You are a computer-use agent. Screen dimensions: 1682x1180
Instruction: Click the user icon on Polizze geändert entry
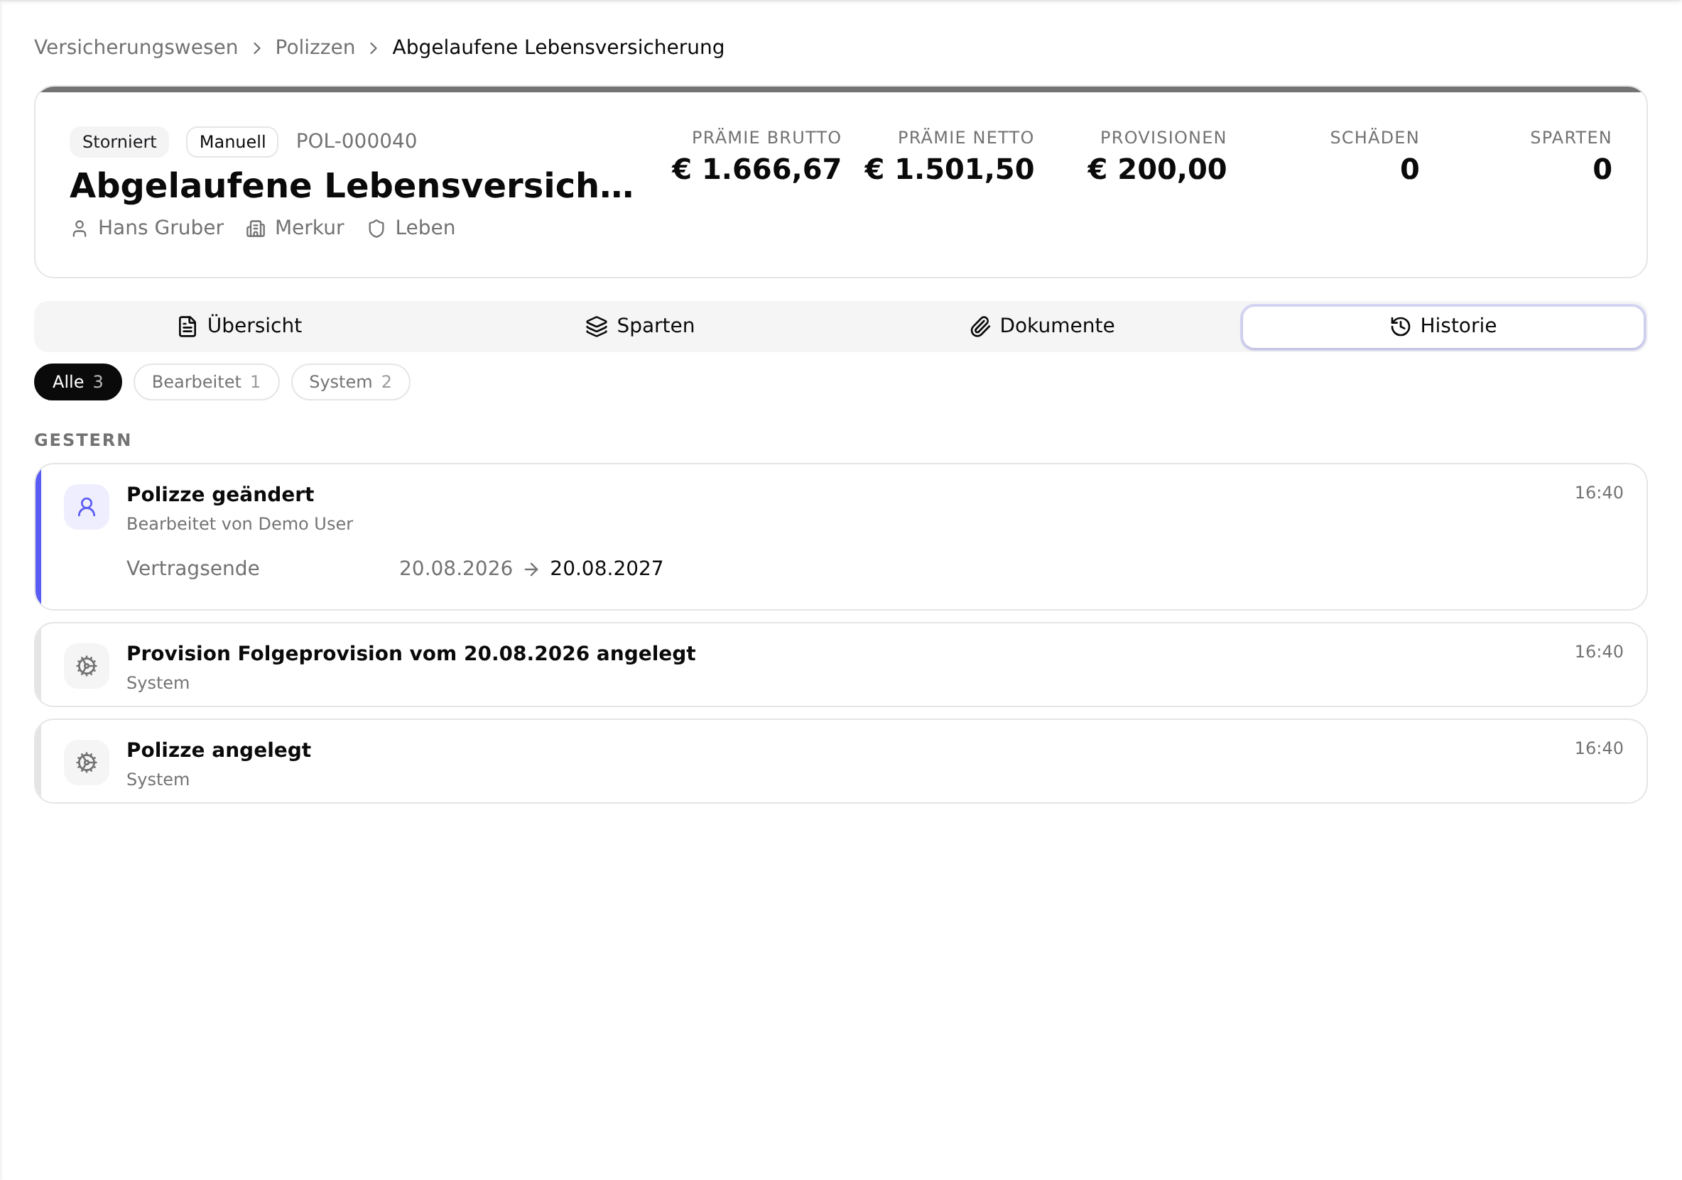(x=87, y=507)
